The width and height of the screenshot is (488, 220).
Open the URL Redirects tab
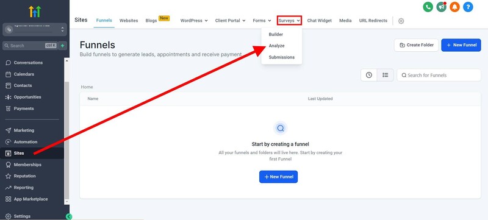click(373, 21)
